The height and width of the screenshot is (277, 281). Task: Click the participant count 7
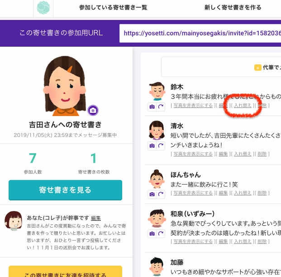pos(33,158)
